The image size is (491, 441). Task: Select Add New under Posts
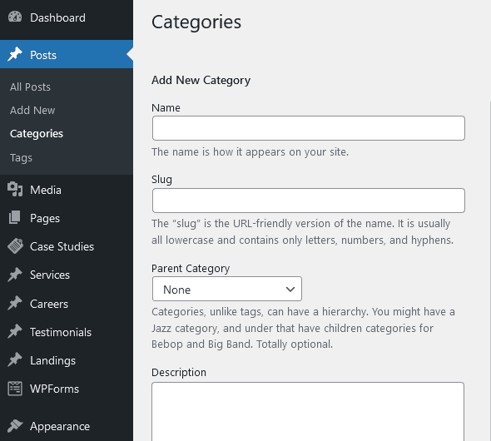click(x=32, y=110)
